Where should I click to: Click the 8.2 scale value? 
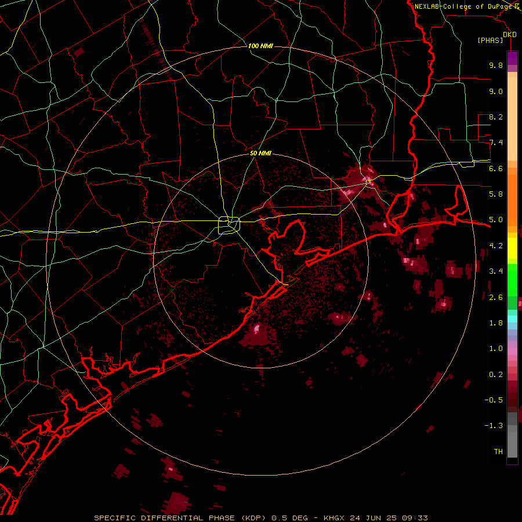click(496, 117)
